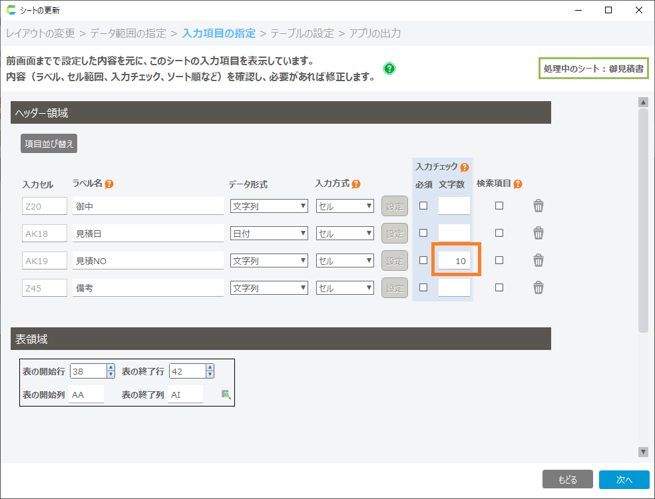Delete the 見積NO row with trash icon
Screen dimensions: 655x499
(539, 261)
